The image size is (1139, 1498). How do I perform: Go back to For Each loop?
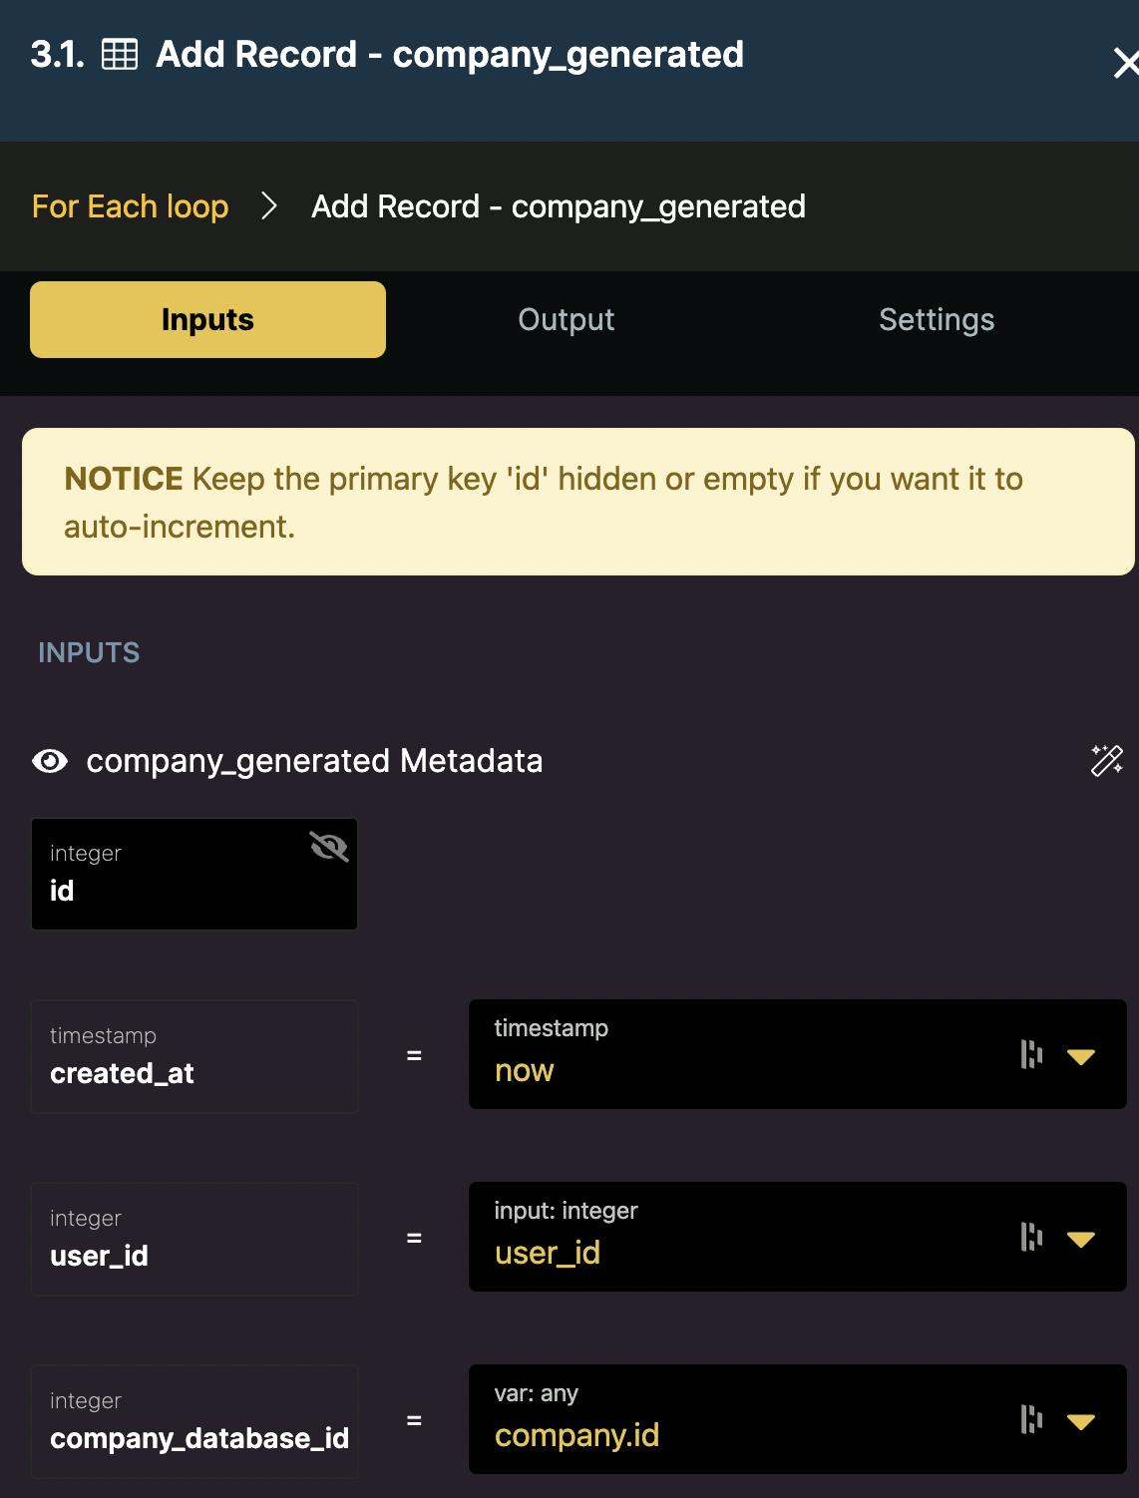[131, 206]
